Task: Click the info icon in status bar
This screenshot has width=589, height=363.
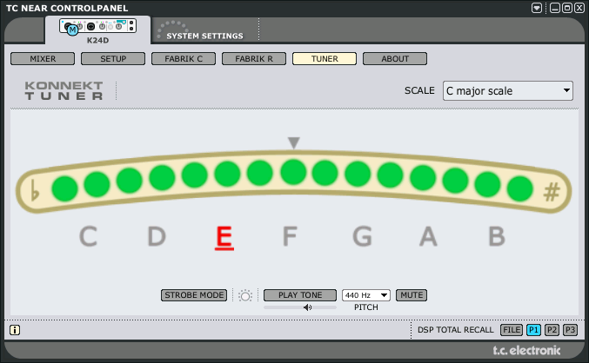Action: (x=15, y=330)
